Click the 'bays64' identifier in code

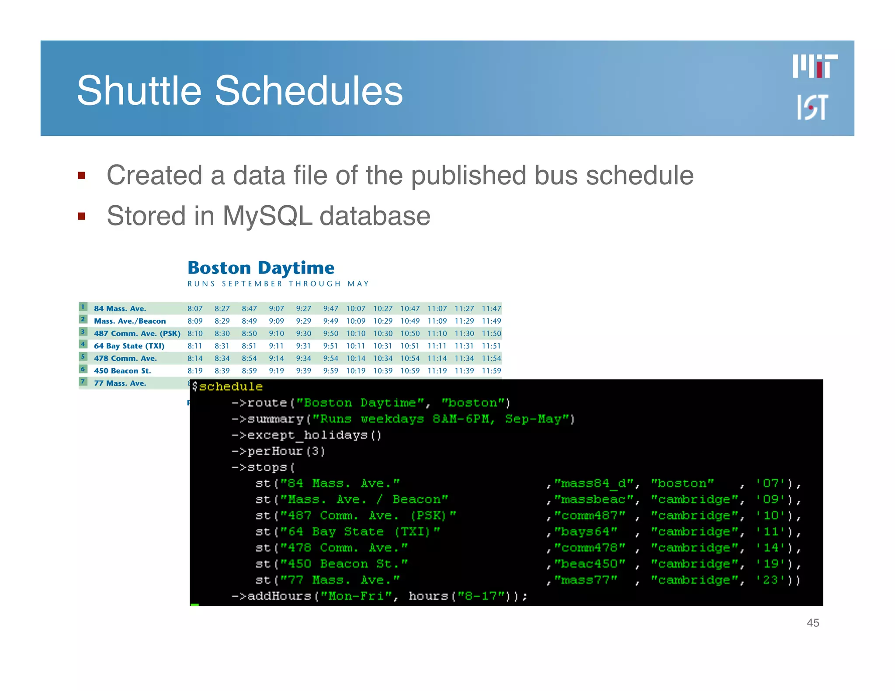pos(586,532)
